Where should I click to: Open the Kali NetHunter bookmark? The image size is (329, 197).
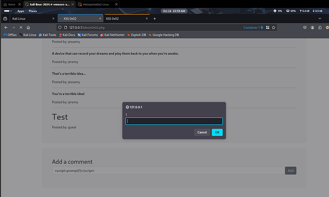coord(112,35)
